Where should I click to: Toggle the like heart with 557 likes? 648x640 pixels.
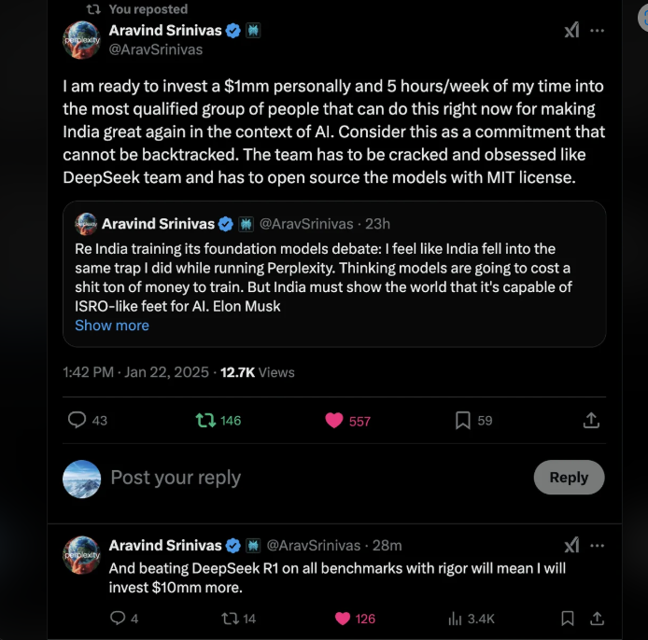pyautogui.click(x=334, y=421)
